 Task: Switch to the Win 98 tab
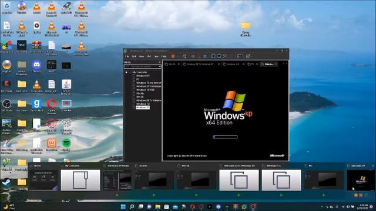172,64
